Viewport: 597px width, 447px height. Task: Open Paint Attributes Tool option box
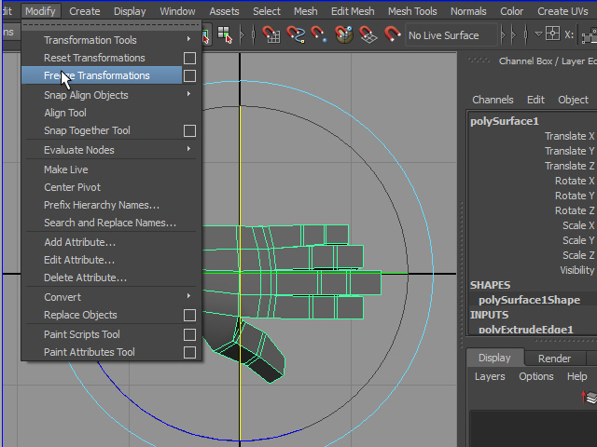coord(189,352)
